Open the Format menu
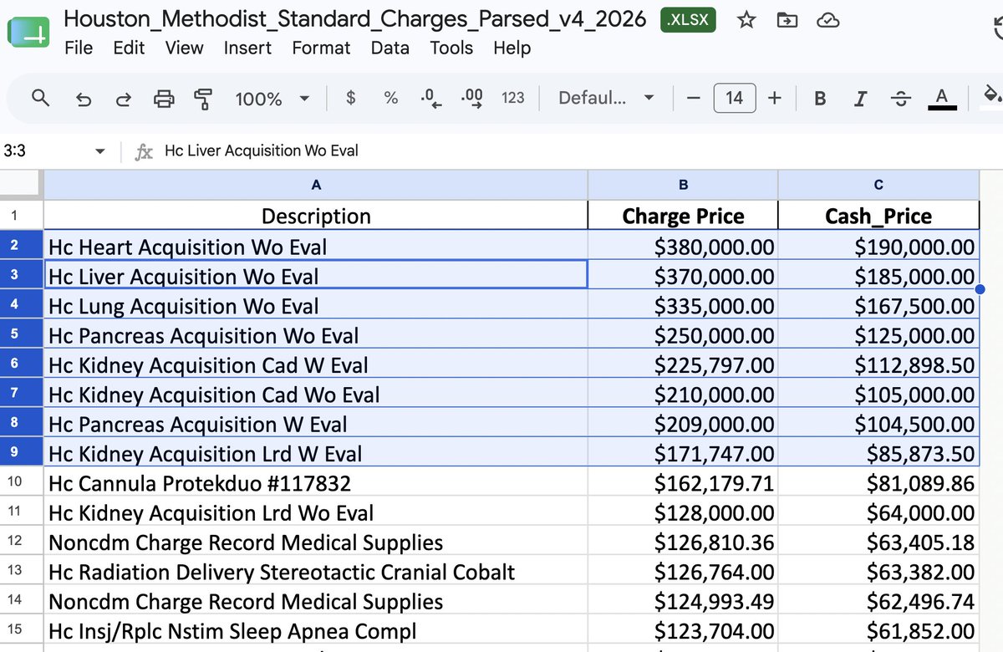This screenshot has height=652, width=1003. (322, 48)
